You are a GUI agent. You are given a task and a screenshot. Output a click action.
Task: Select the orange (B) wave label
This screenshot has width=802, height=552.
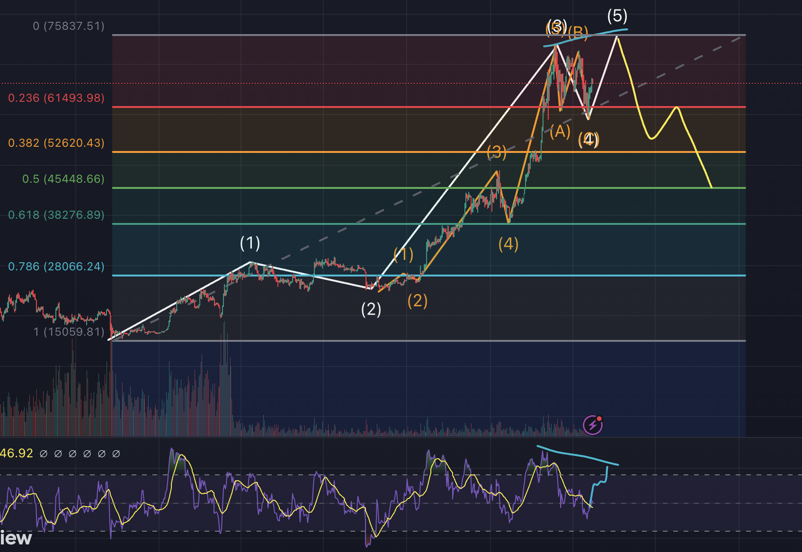[x=579, y=33]
